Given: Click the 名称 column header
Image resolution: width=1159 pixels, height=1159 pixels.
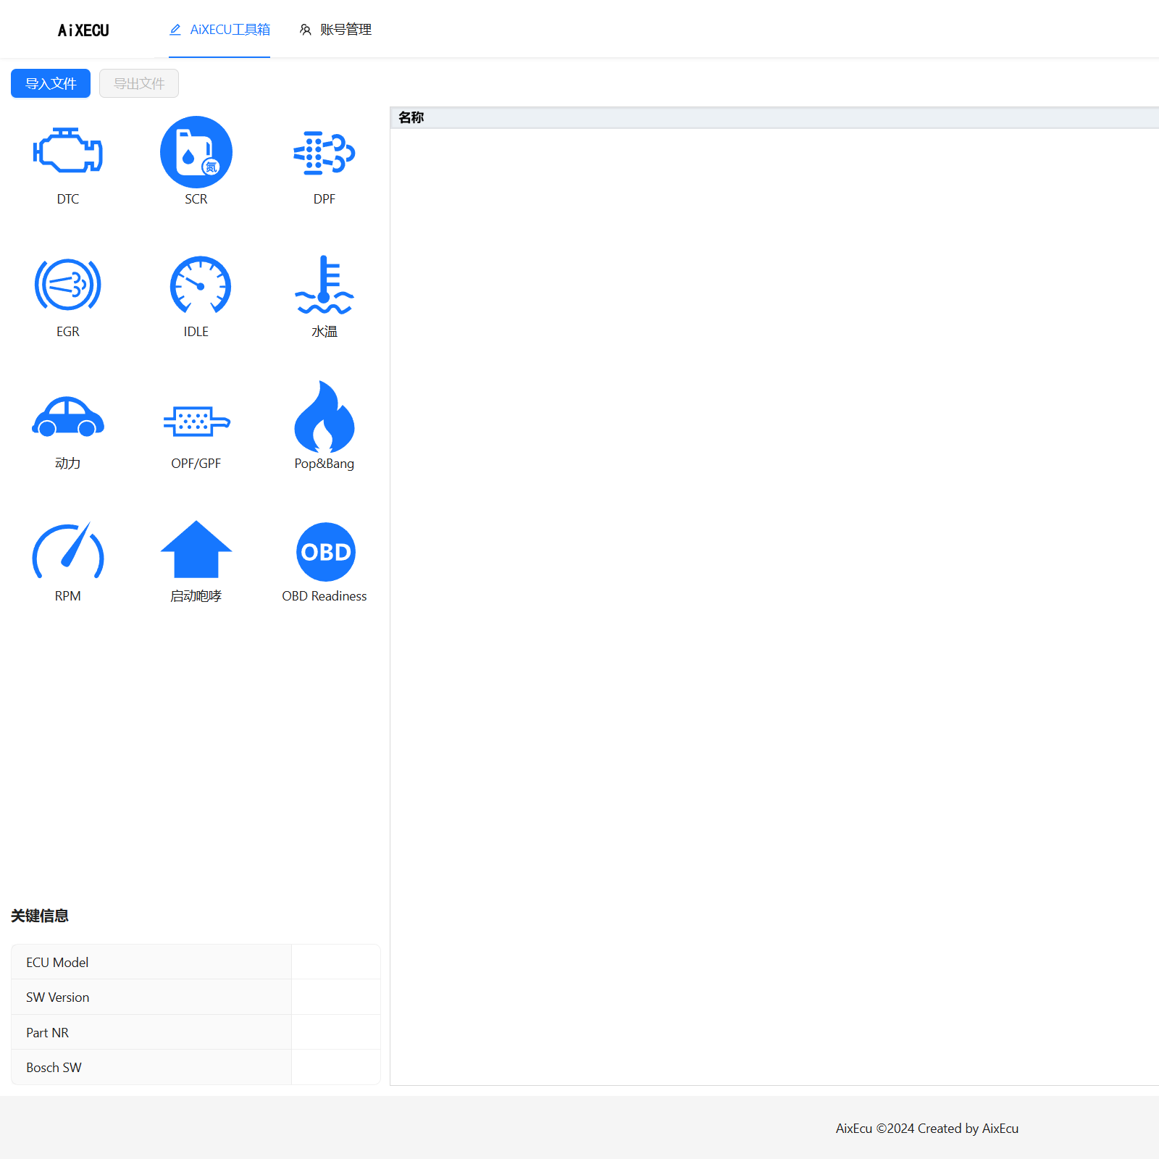Looking at the screenshot, I should pos(411,117).
